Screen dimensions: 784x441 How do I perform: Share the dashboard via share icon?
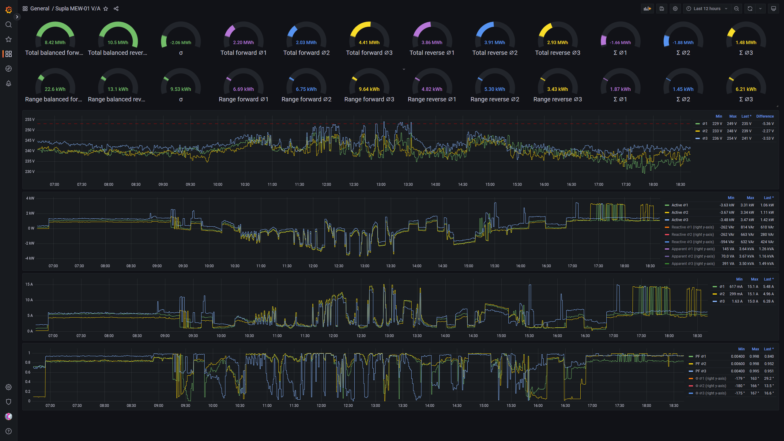(x=116, y=9)
